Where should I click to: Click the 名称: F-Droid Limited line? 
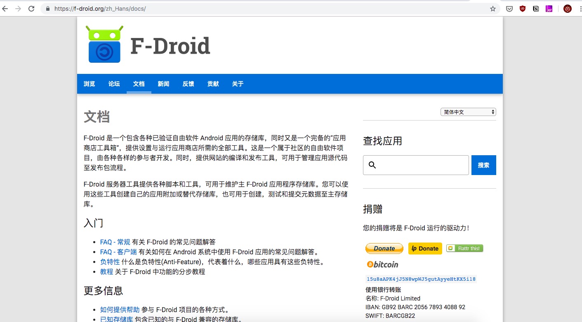(393, 298)
